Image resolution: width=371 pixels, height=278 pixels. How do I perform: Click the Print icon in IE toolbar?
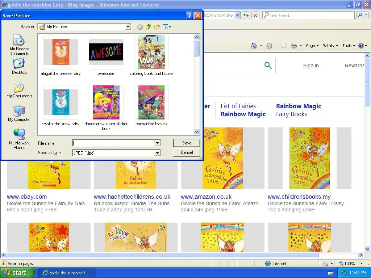click(x=294, y=46)
